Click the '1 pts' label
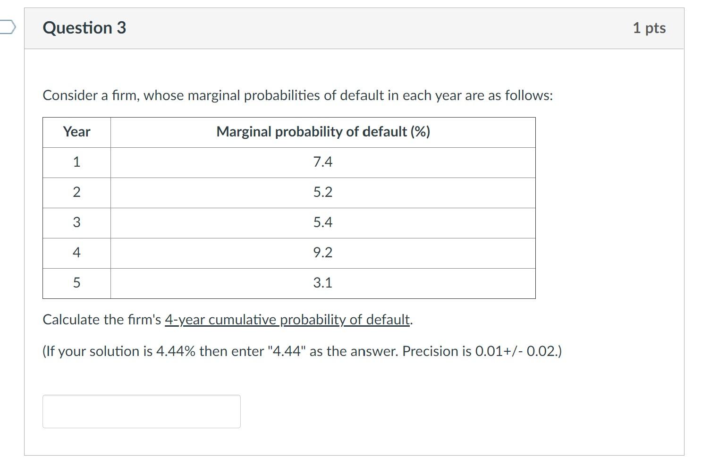The width and height of the screenshot is (727, 466). click(649, 27)
